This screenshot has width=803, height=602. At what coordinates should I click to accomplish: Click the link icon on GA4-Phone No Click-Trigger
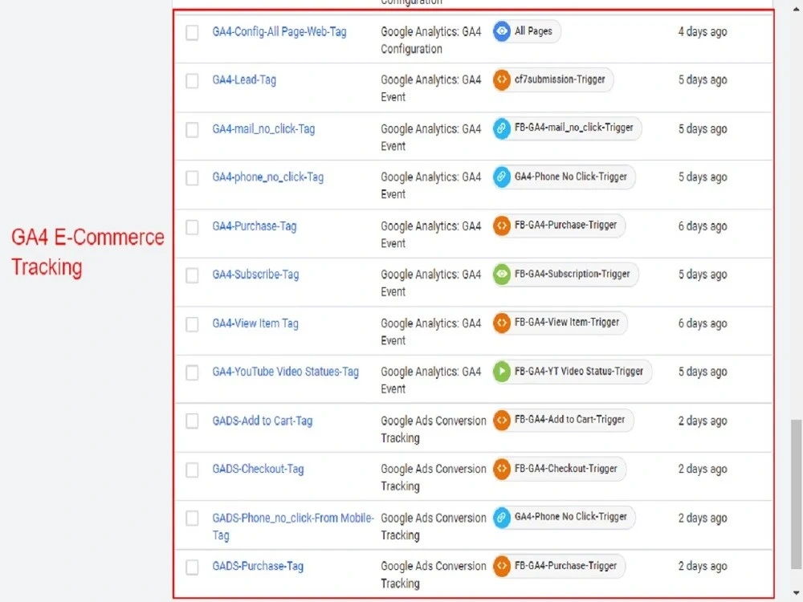pos(502,177)
